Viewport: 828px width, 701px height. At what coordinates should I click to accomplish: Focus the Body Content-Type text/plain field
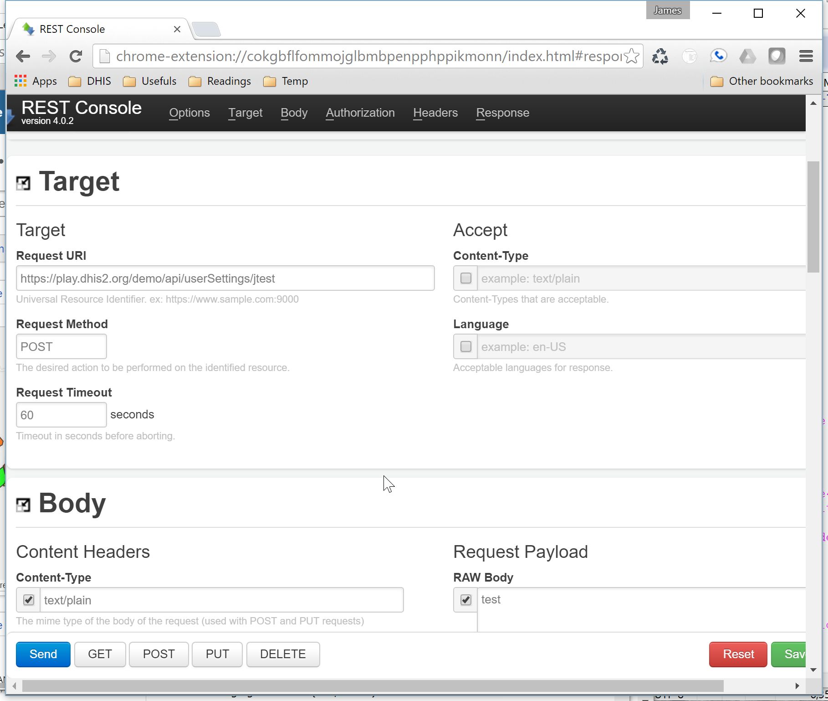click(222, 600)
